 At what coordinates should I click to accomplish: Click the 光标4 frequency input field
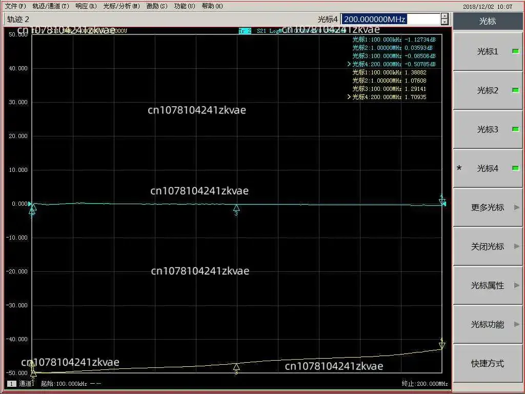[x=390, y=19]
